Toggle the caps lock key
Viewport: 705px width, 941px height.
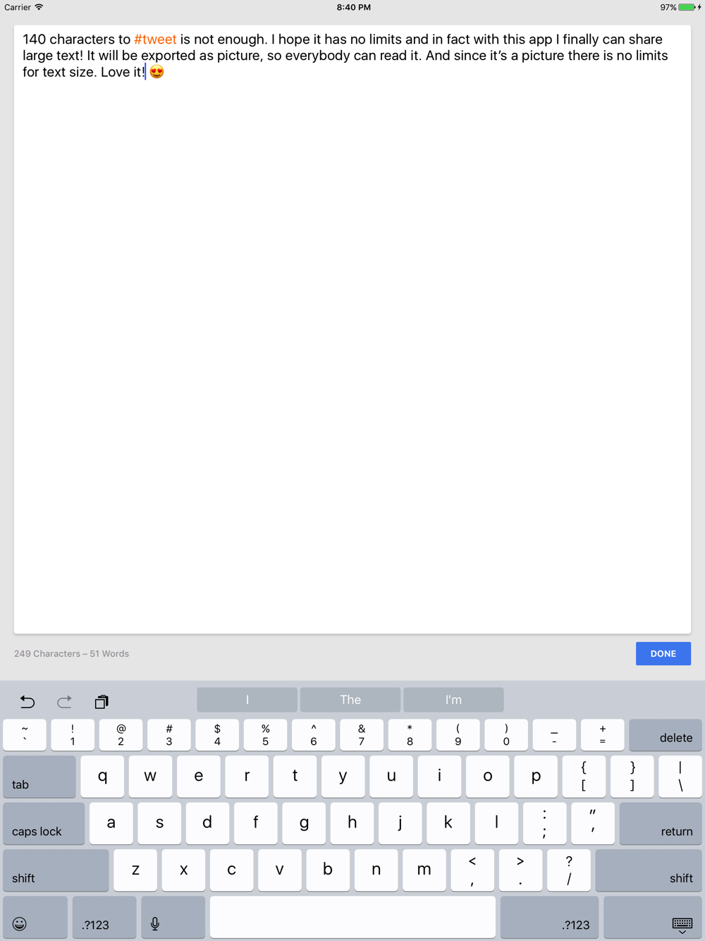44,823
